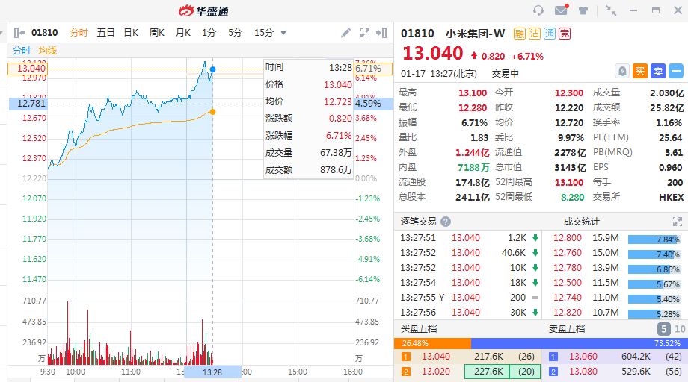Click the red up arrow beside 0.820
Screen dimensions: 688x382
pos(474,56)
